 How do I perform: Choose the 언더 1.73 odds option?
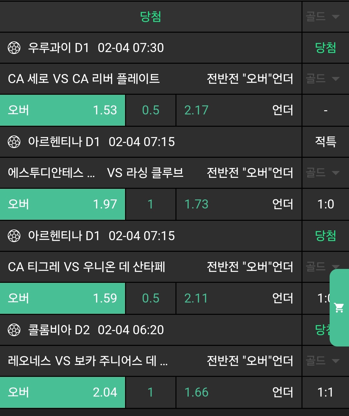coord(239,204)
